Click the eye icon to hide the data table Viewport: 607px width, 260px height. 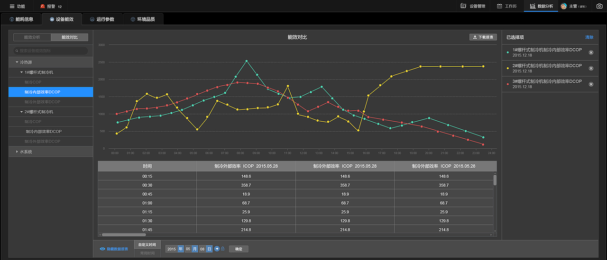[102, 249]
